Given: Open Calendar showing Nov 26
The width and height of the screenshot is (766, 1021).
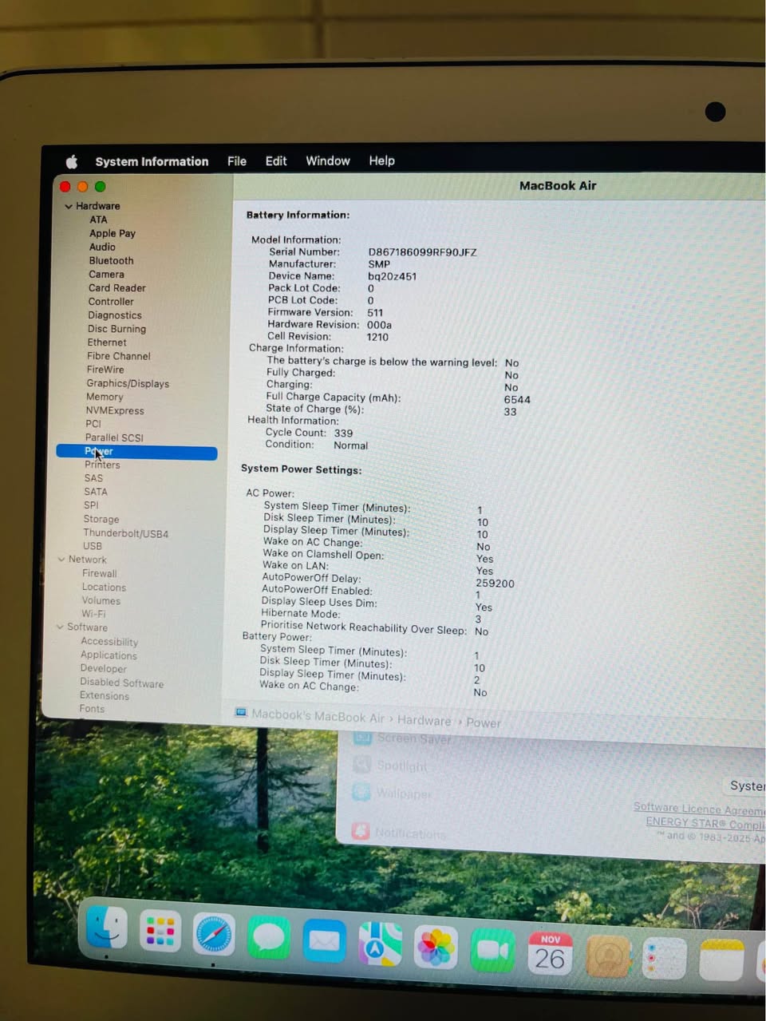Looking at the screenshot, I should pyautogui.click(x=550, y=953).
